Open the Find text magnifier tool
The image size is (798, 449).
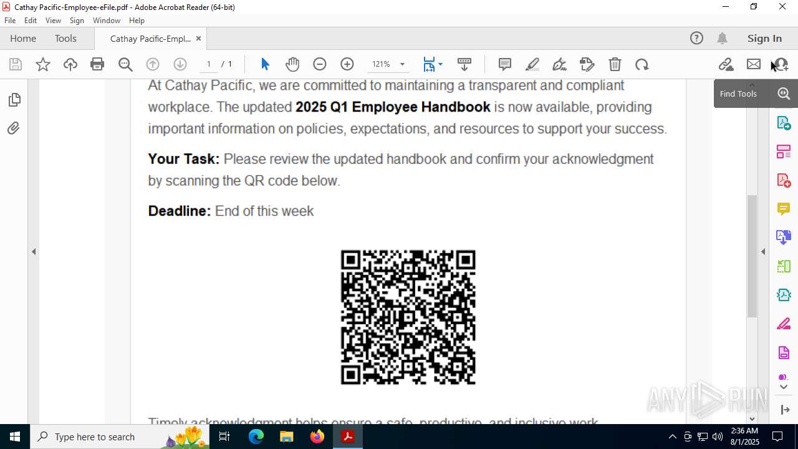tap(125, 64)
